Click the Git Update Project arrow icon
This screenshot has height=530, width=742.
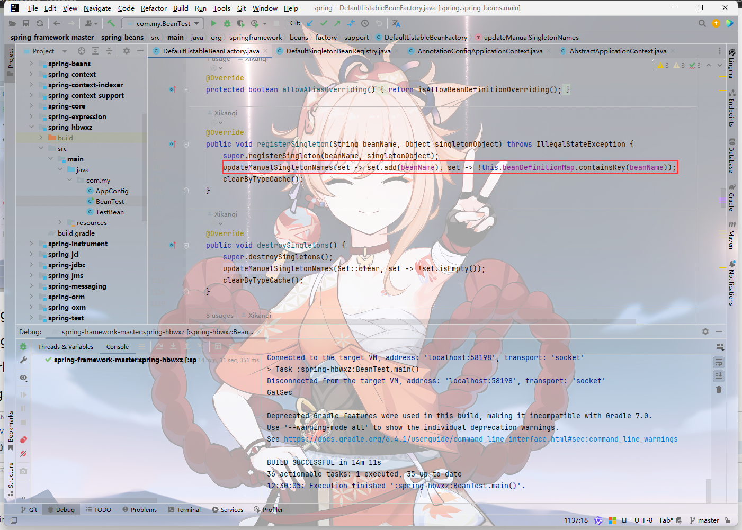point(310,23)
